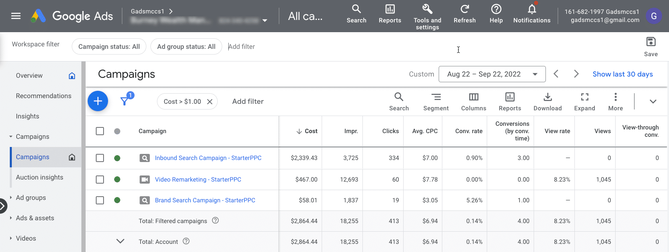This screenshot has width=669, height=252.
Task: Check the Inbound Search Campaign row
Action: point(100,158)
